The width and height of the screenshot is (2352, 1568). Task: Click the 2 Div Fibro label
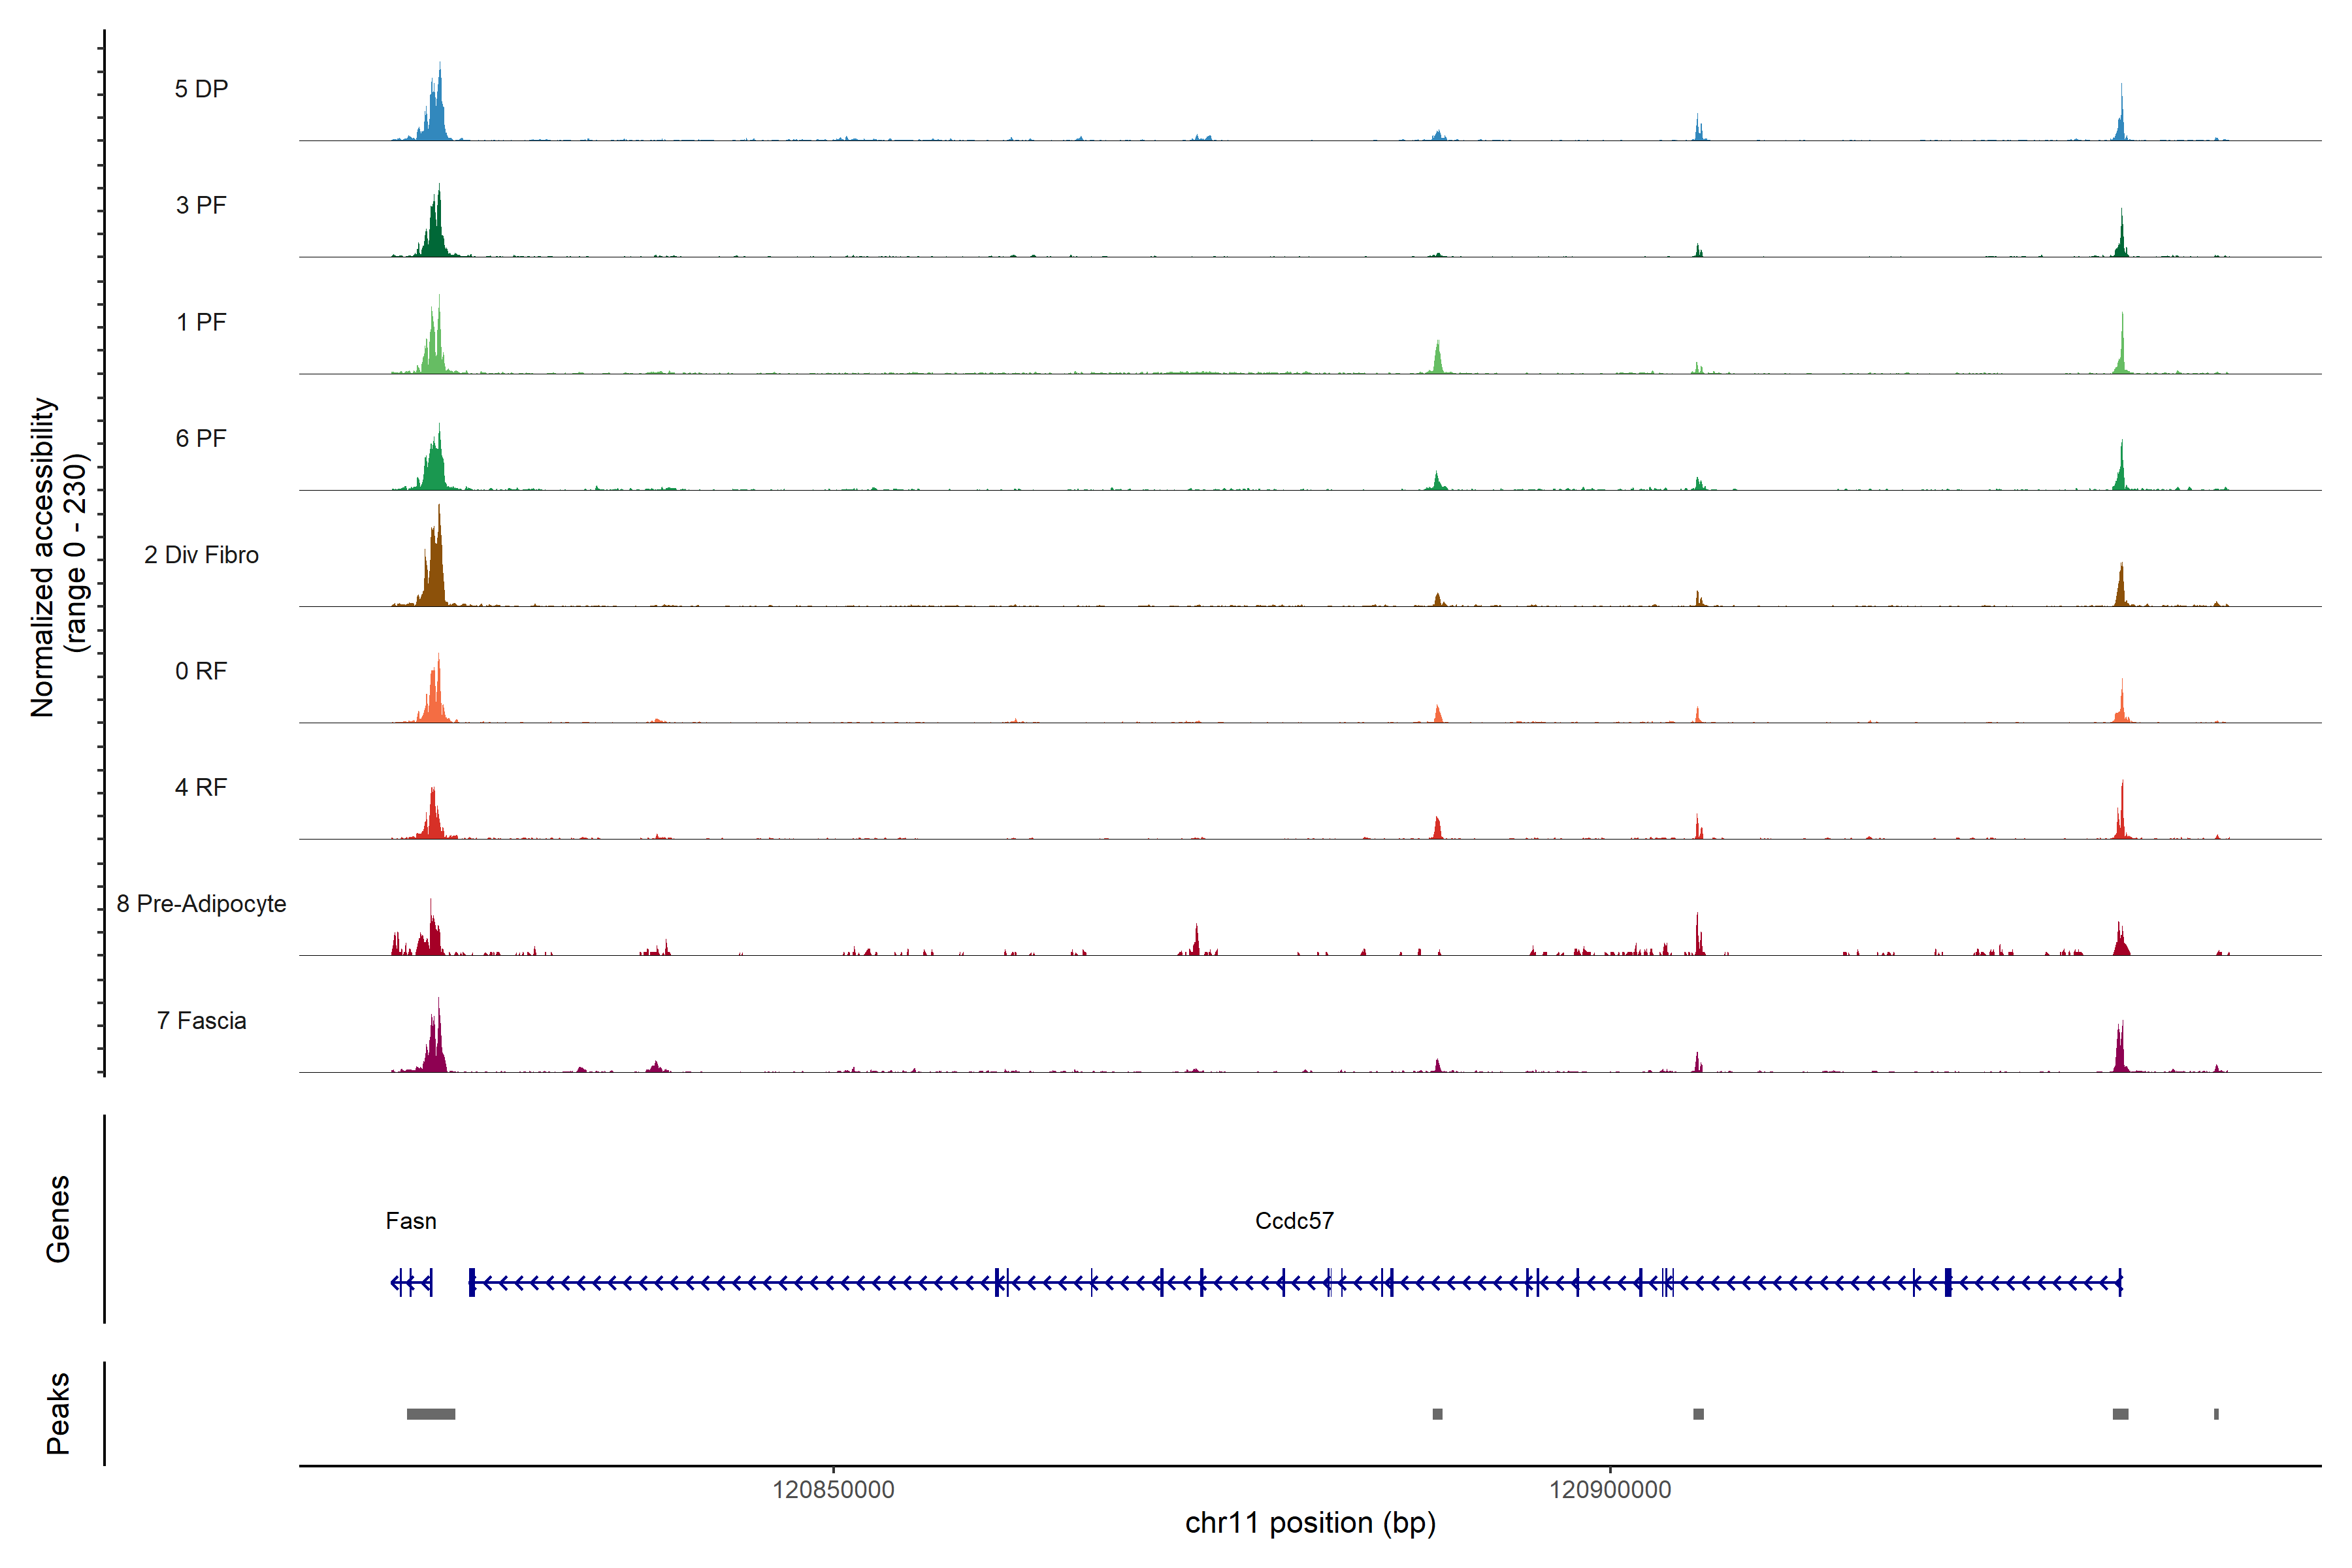[201, 555]
